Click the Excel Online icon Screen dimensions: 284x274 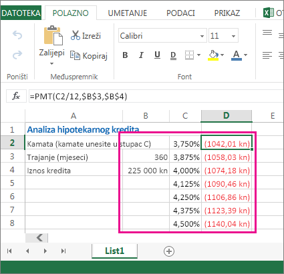click(x=269, y=13)
